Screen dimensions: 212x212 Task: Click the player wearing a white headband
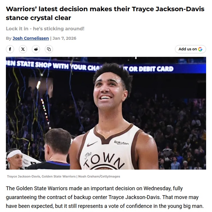tap(15, 160)
